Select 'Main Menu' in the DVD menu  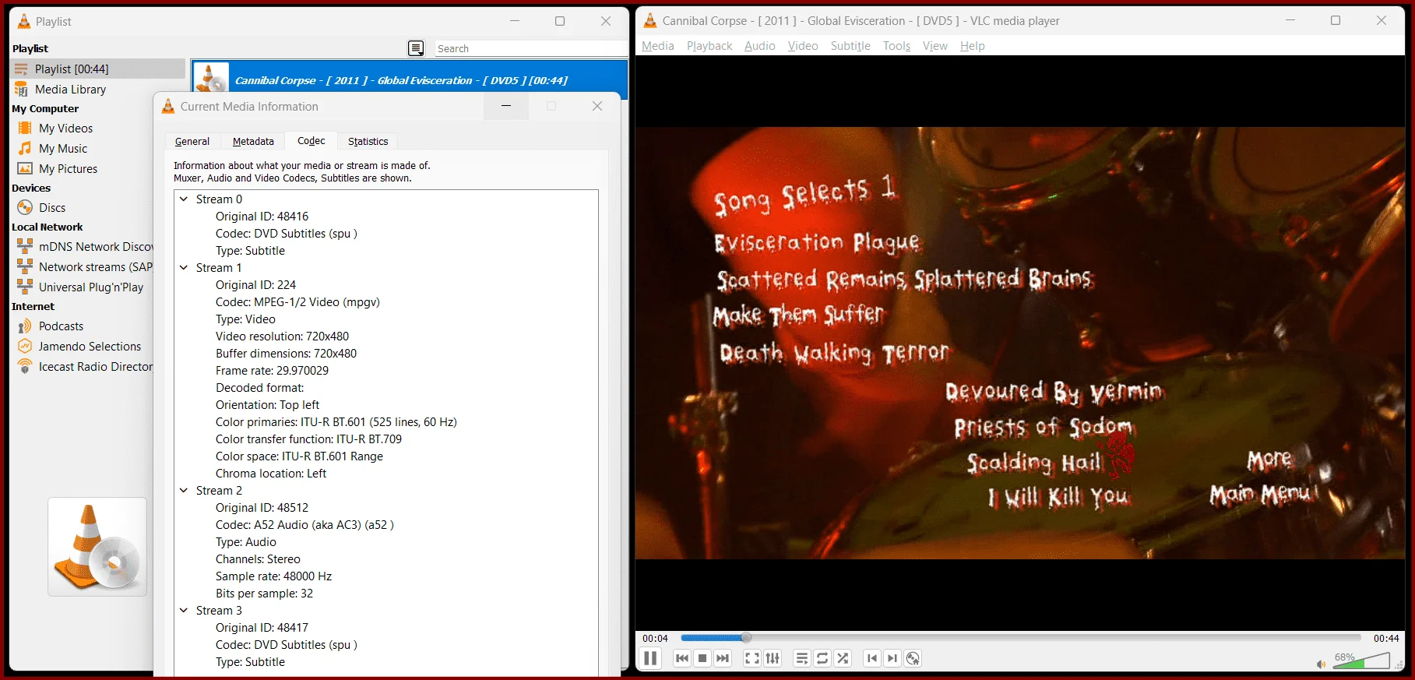(1262, 494)
